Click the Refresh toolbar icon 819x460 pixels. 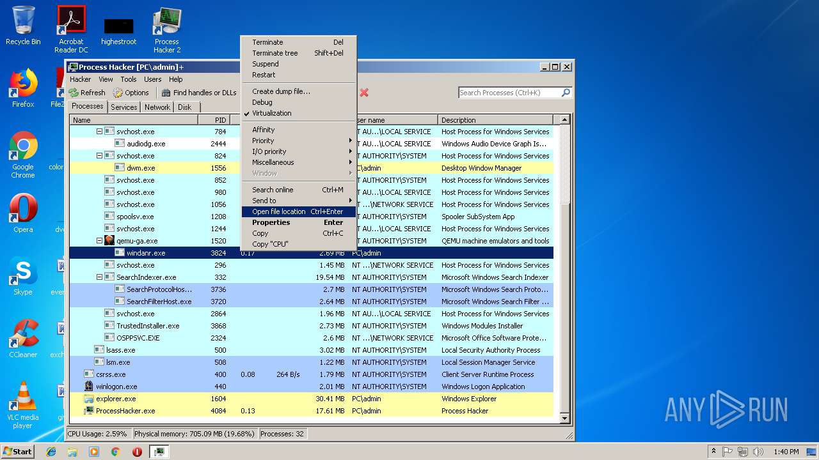click(74, 93)
